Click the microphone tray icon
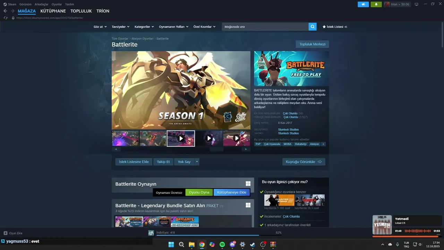 pyautogui.click(x=398, y=244)
